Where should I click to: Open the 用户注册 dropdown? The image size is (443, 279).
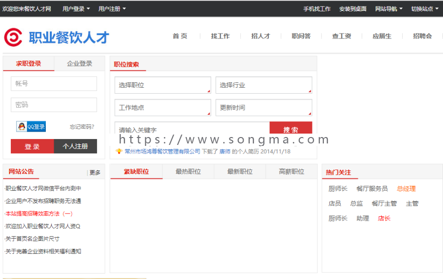pyautogui.click(x=112, y=9)
